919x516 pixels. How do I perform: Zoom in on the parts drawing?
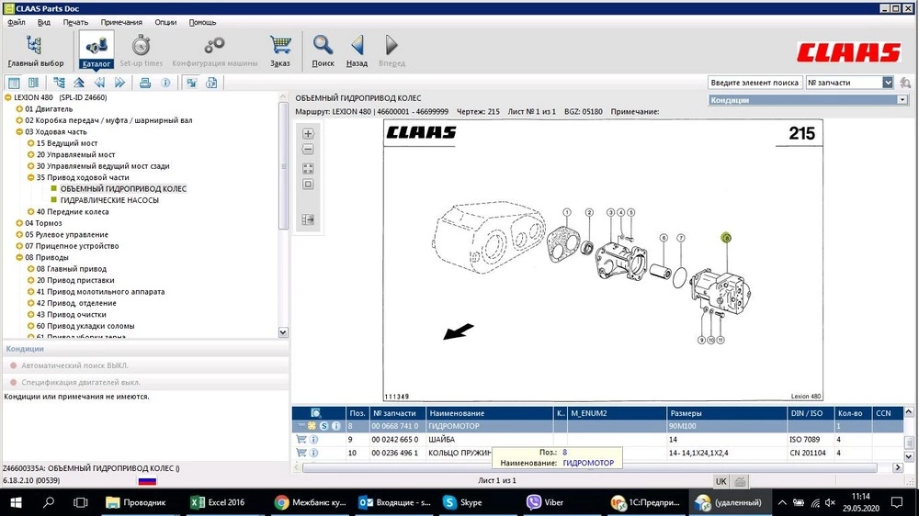click(308, 134)
